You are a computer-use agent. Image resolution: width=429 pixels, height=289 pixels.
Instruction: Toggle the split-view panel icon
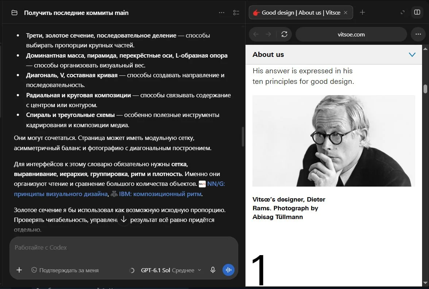click(x=417, y=12)
